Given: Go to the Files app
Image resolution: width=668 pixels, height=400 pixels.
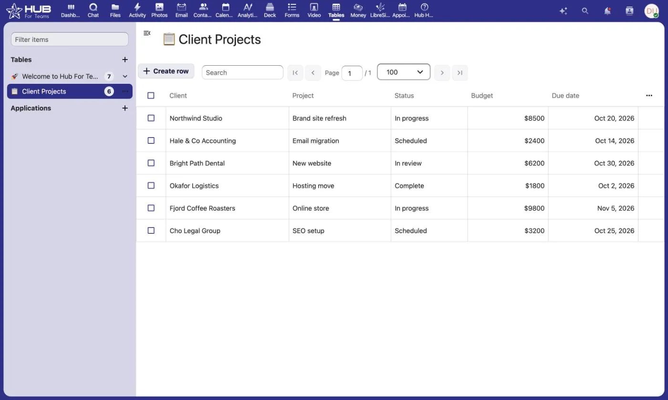Looking at the screenshot, I should (x=115, y=10).
